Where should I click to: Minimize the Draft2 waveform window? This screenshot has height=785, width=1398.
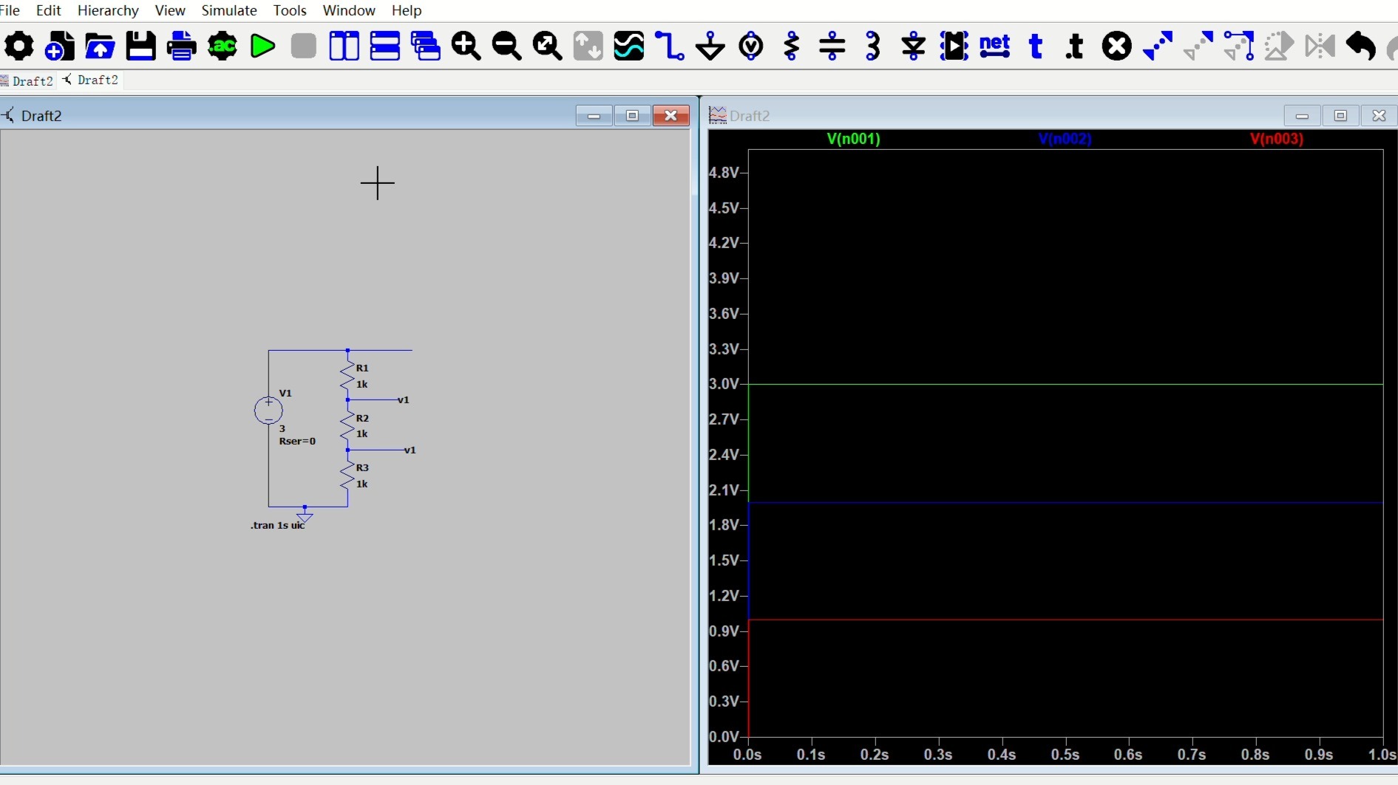click(x=1302, y=116)
